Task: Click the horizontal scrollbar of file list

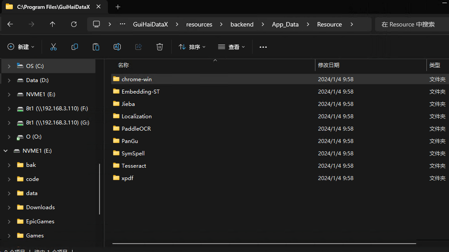Action: pos(264,244)
